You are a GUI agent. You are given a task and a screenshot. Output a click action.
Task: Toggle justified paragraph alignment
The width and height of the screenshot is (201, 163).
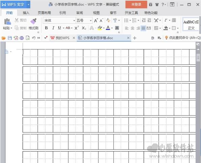143,28
